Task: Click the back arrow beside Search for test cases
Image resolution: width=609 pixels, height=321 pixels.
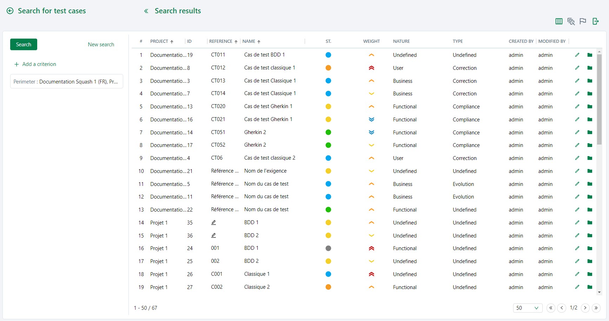Action: (10, 11)
